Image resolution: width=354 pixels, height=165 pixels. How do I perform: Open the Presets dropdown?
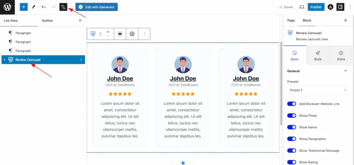pyautogui.click(x=318, y=90)
